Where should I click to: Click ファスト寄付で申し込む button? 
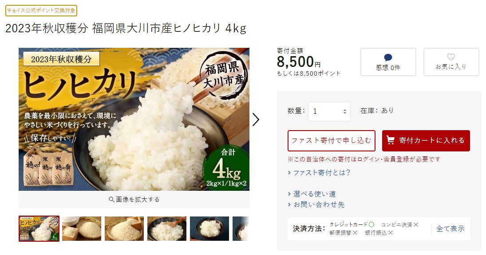[332, 141]
